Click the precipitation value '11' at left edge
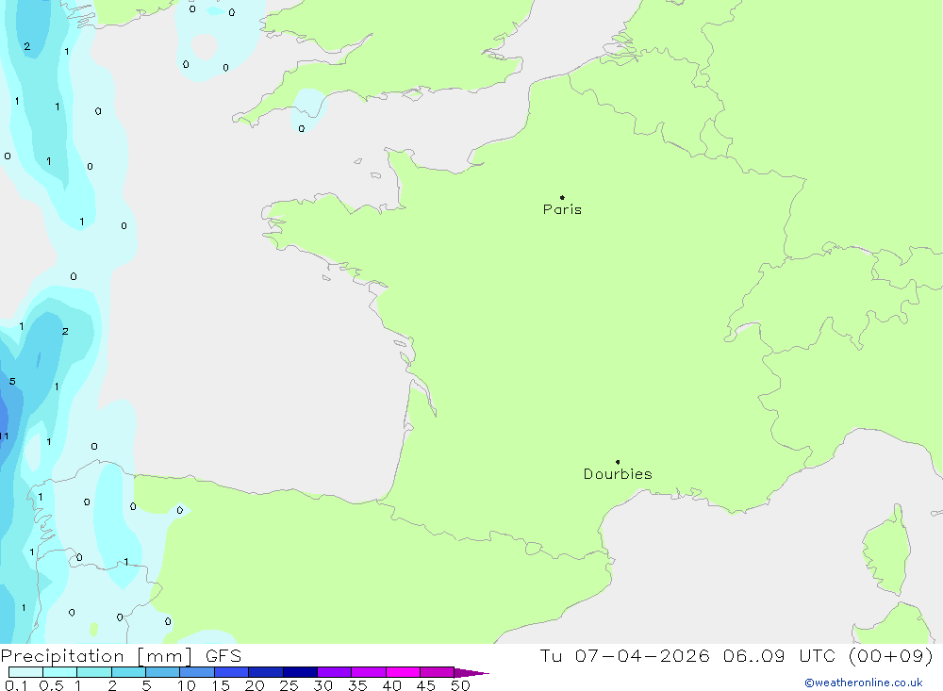This screenshot has height=691, width=943. coord(4,436)
